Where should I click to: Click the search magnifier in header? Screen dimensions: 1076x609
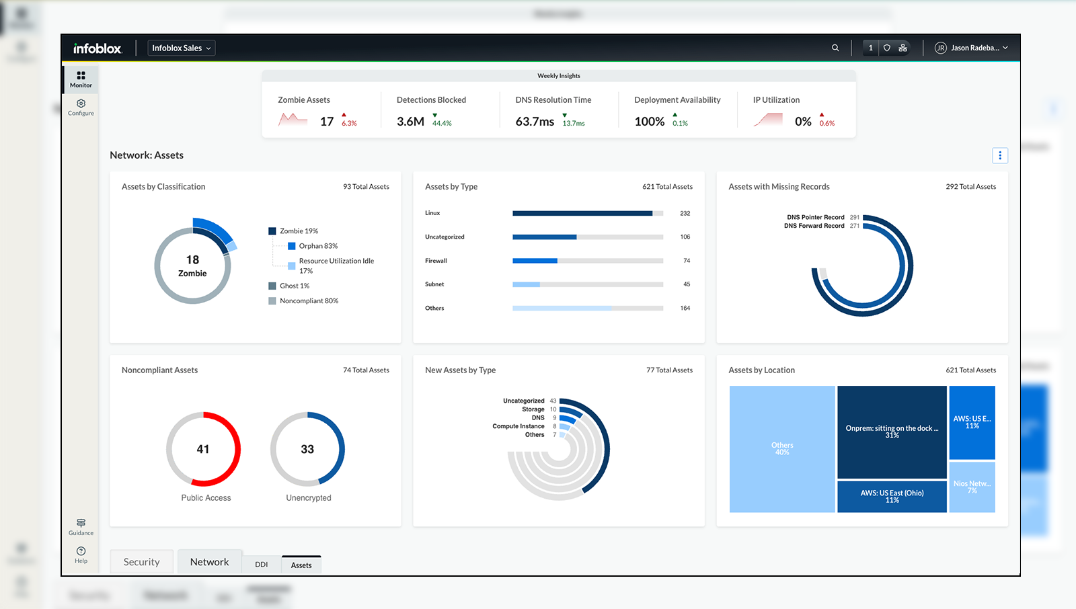[x=835, y=48]
